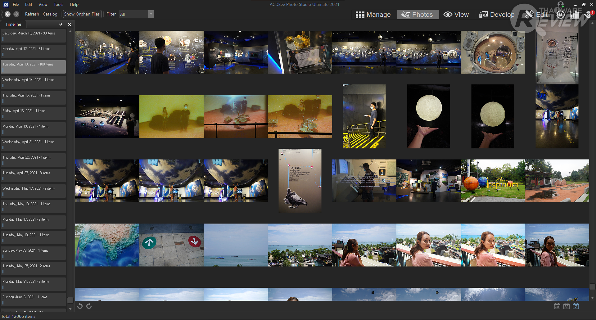Image resolution: width=596 pixels, height=320 pixels.
Task: Close the Timeline panel
Action: (x=69, y=24)
